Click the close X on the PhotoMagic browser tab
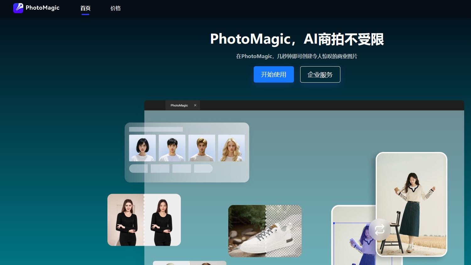Viewport: 471px width, 265px height. pos(195,105)
